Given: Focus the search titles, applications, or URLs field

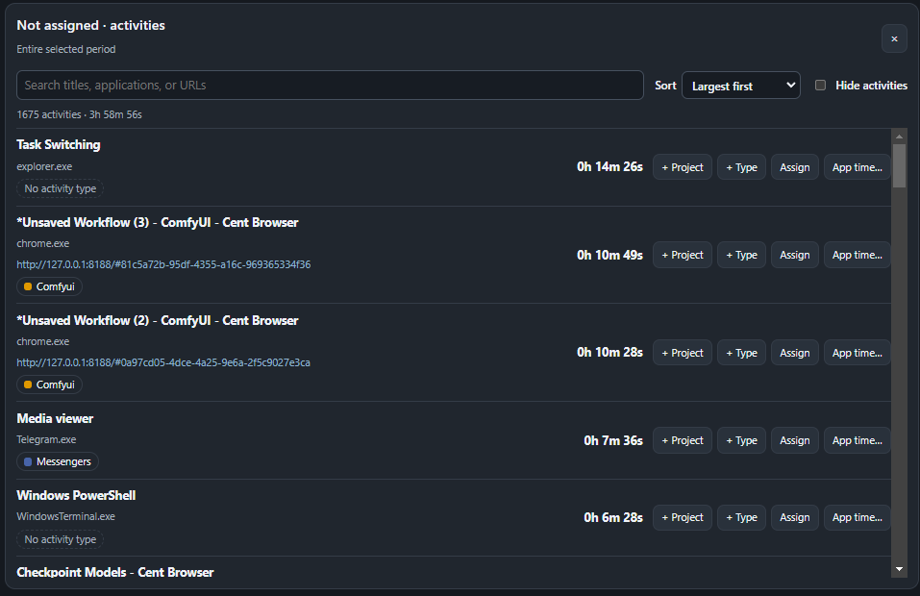Looking at the screenshot, I should pyautogui.click(x=330, y=85).
